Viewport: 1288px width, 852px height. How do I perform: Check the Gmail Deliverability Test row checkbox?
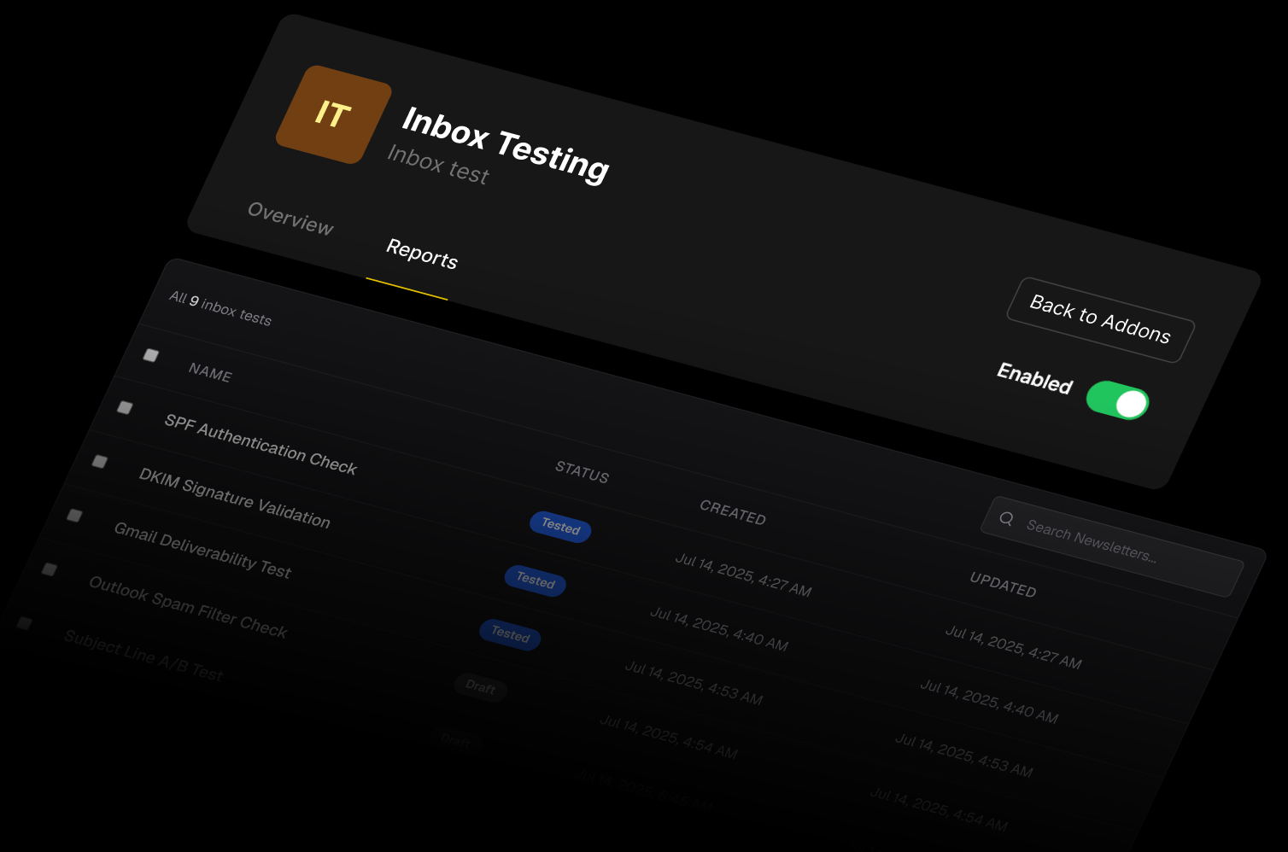click(74, 516)
